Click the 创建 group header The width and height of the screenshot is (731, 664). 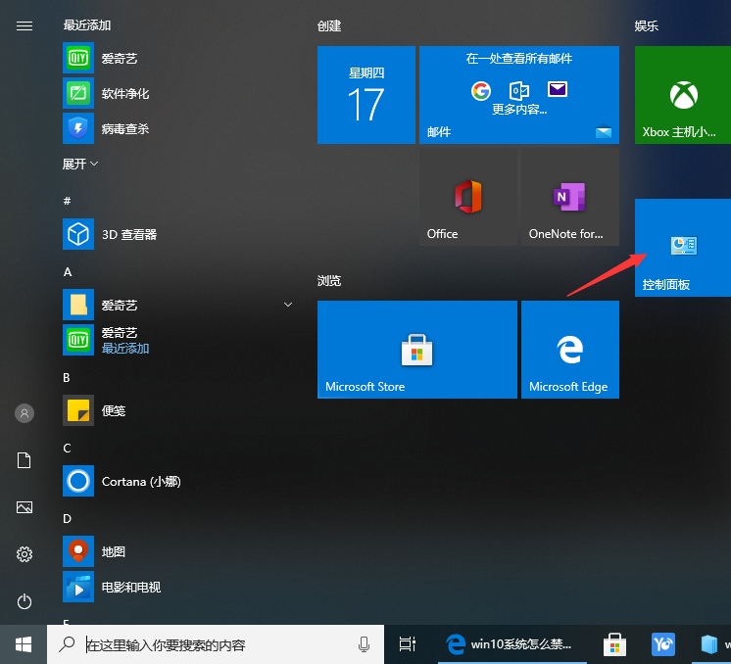coord(329,25)
